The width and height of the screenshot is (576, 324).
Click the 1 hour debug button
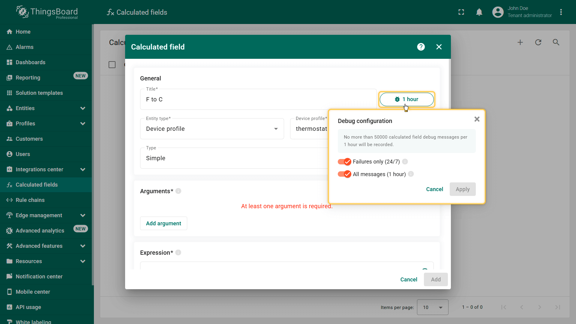(406, 99)
